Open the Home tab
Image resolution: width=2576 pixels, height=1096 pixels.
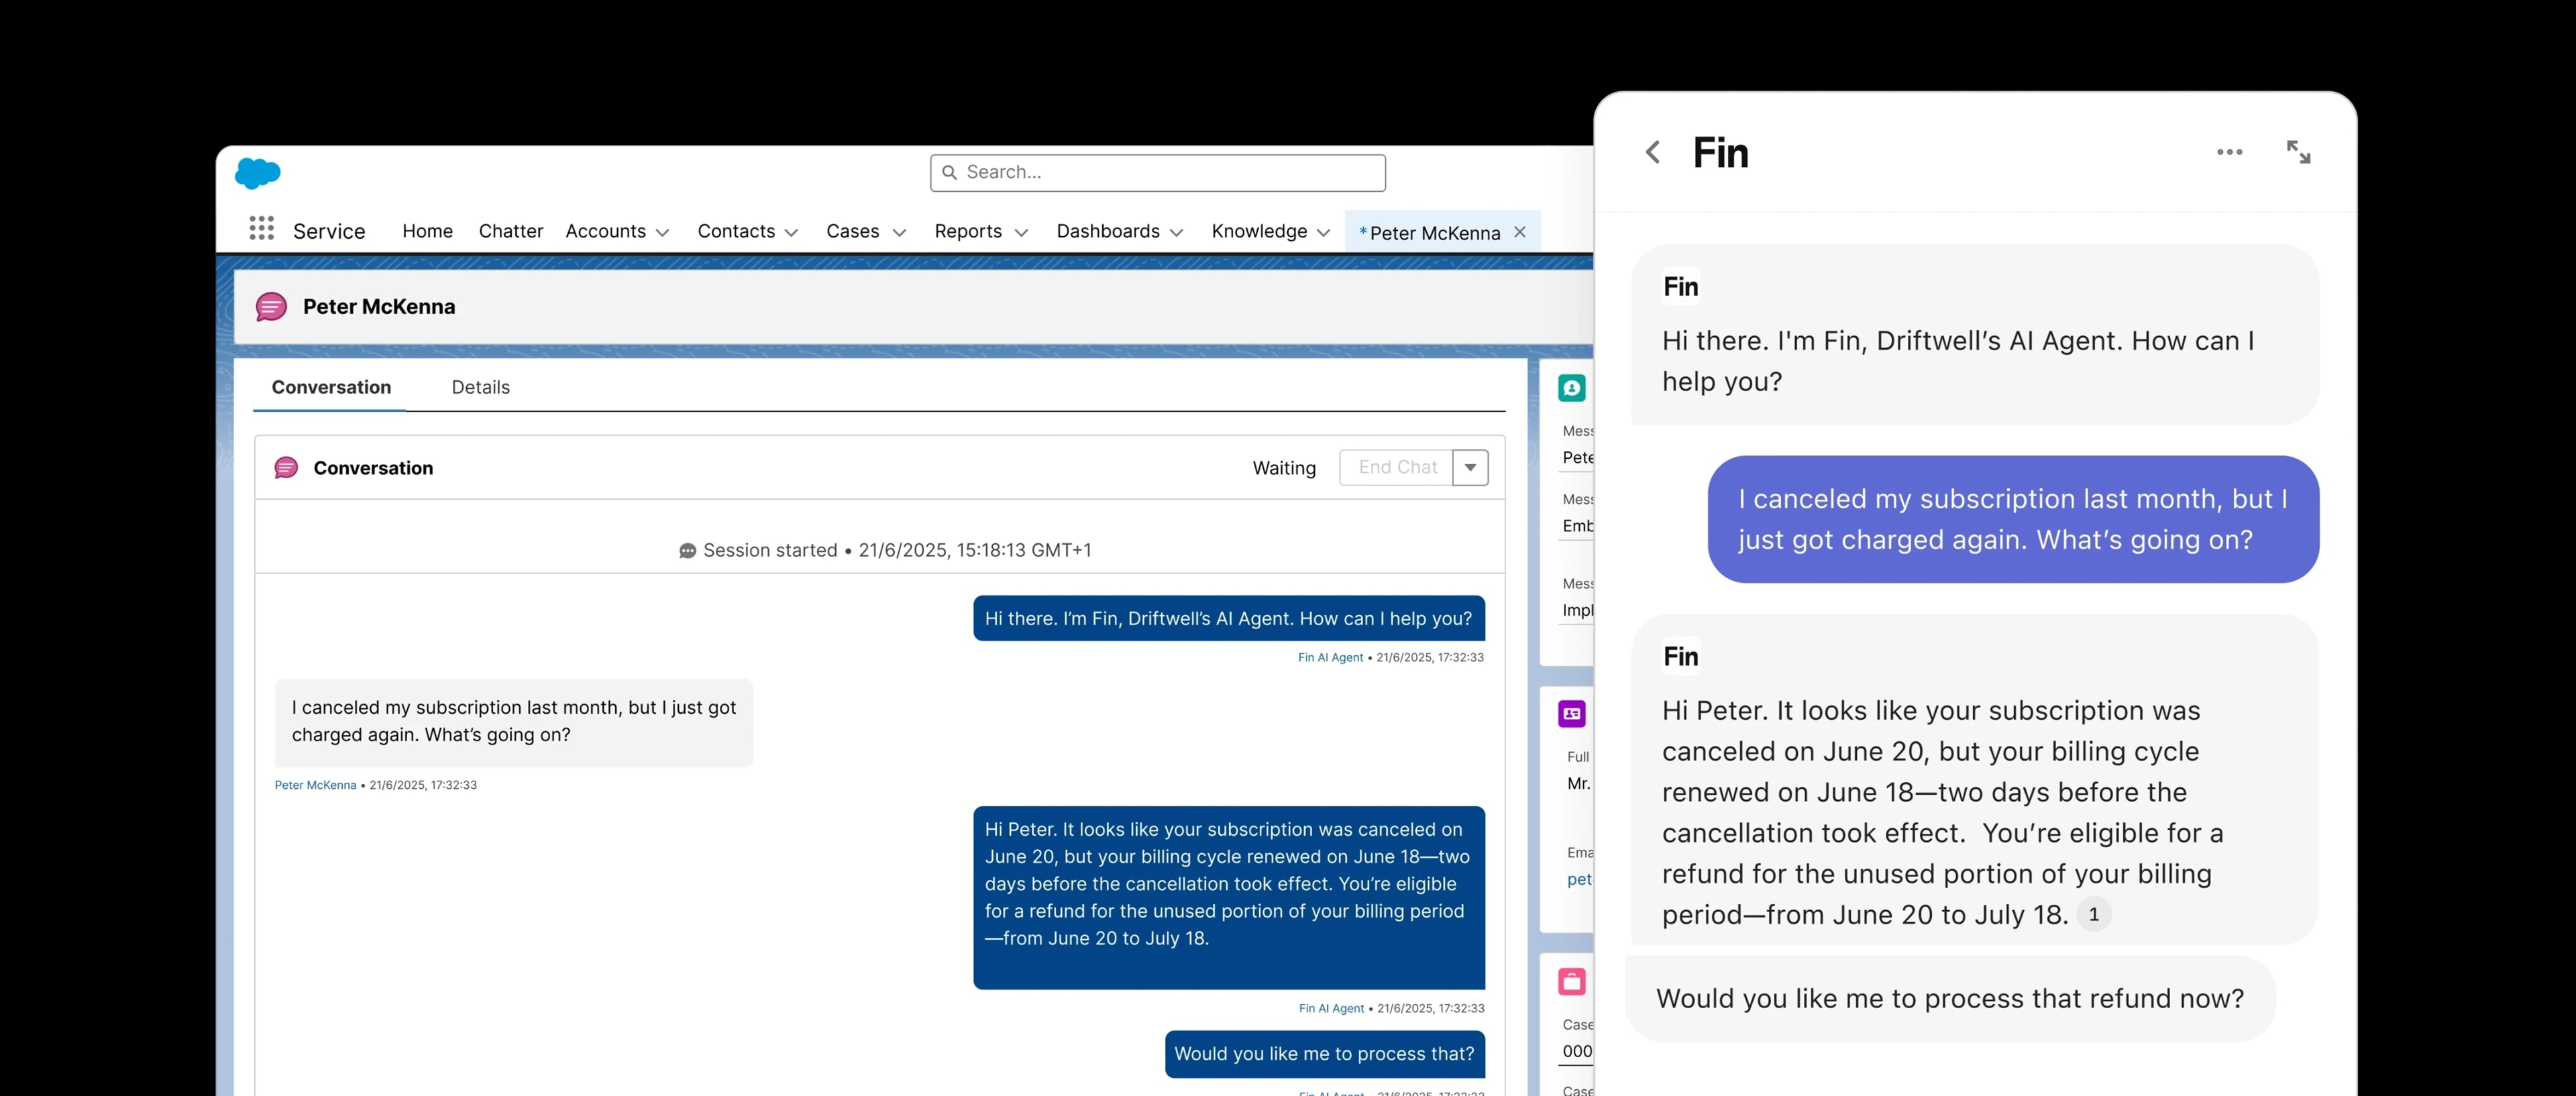tap(427, 231)
